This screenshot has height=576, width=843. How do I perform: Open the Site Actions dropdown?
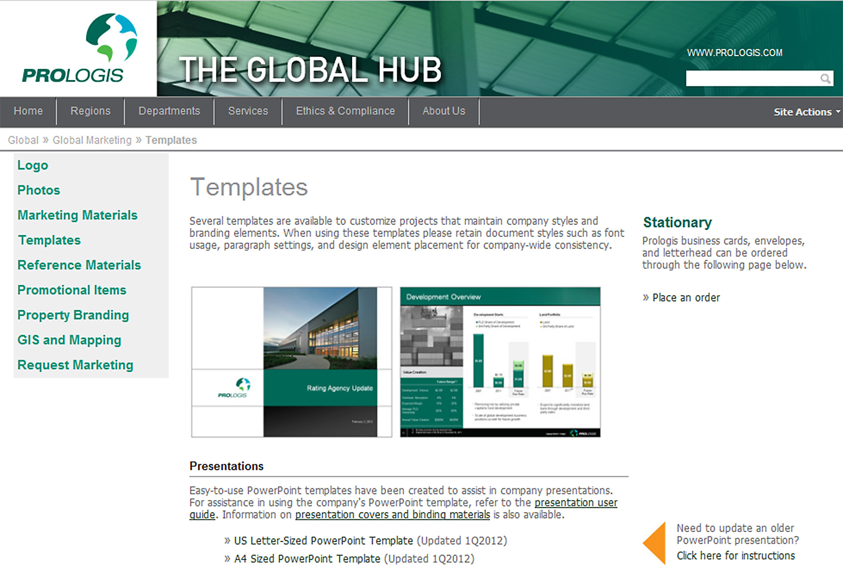pyautogui.click(x=806, y=112)
